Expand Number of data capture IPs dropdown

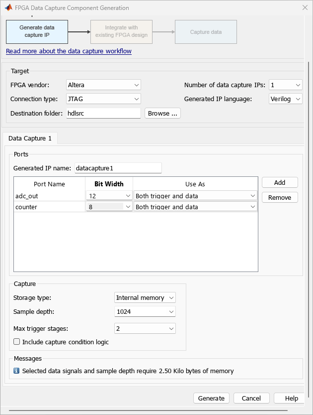pyautogui.click(x=285, y=85)
